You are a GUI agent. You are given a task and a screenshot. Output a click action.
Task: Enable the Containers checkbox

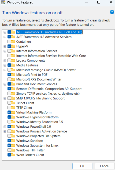9,42
